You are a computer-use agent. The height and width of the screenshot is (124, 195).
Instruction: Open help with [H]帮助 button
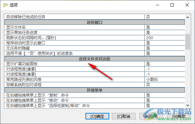(179, 116)
